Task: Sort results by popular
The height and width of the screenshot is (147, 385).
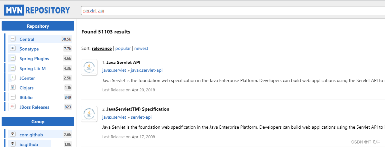Action: (123, 48)
